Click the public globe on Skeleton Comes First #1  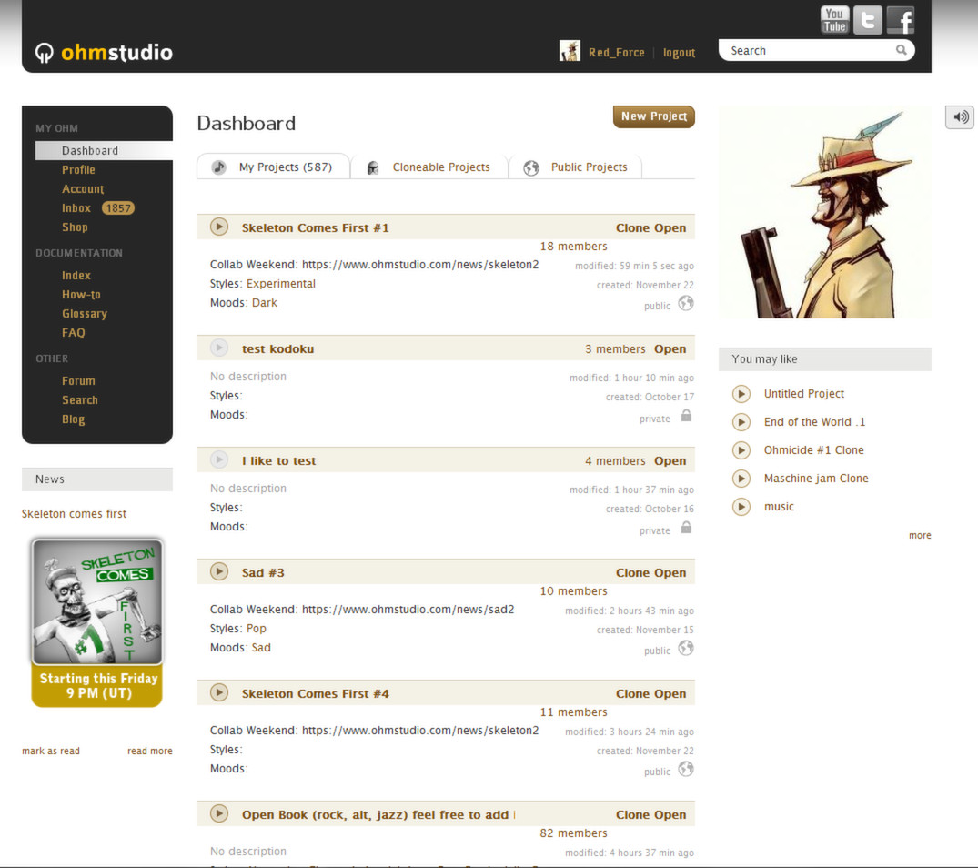(684, 306)
